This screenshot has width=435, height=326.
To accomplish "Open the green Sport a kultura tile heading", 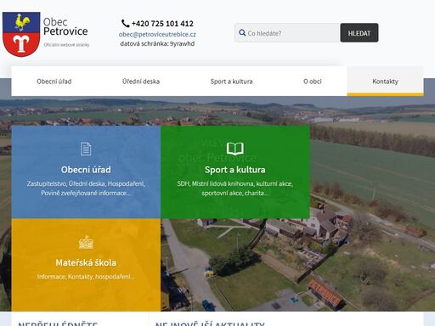I will pyautogui.click(x=235, y=170).
